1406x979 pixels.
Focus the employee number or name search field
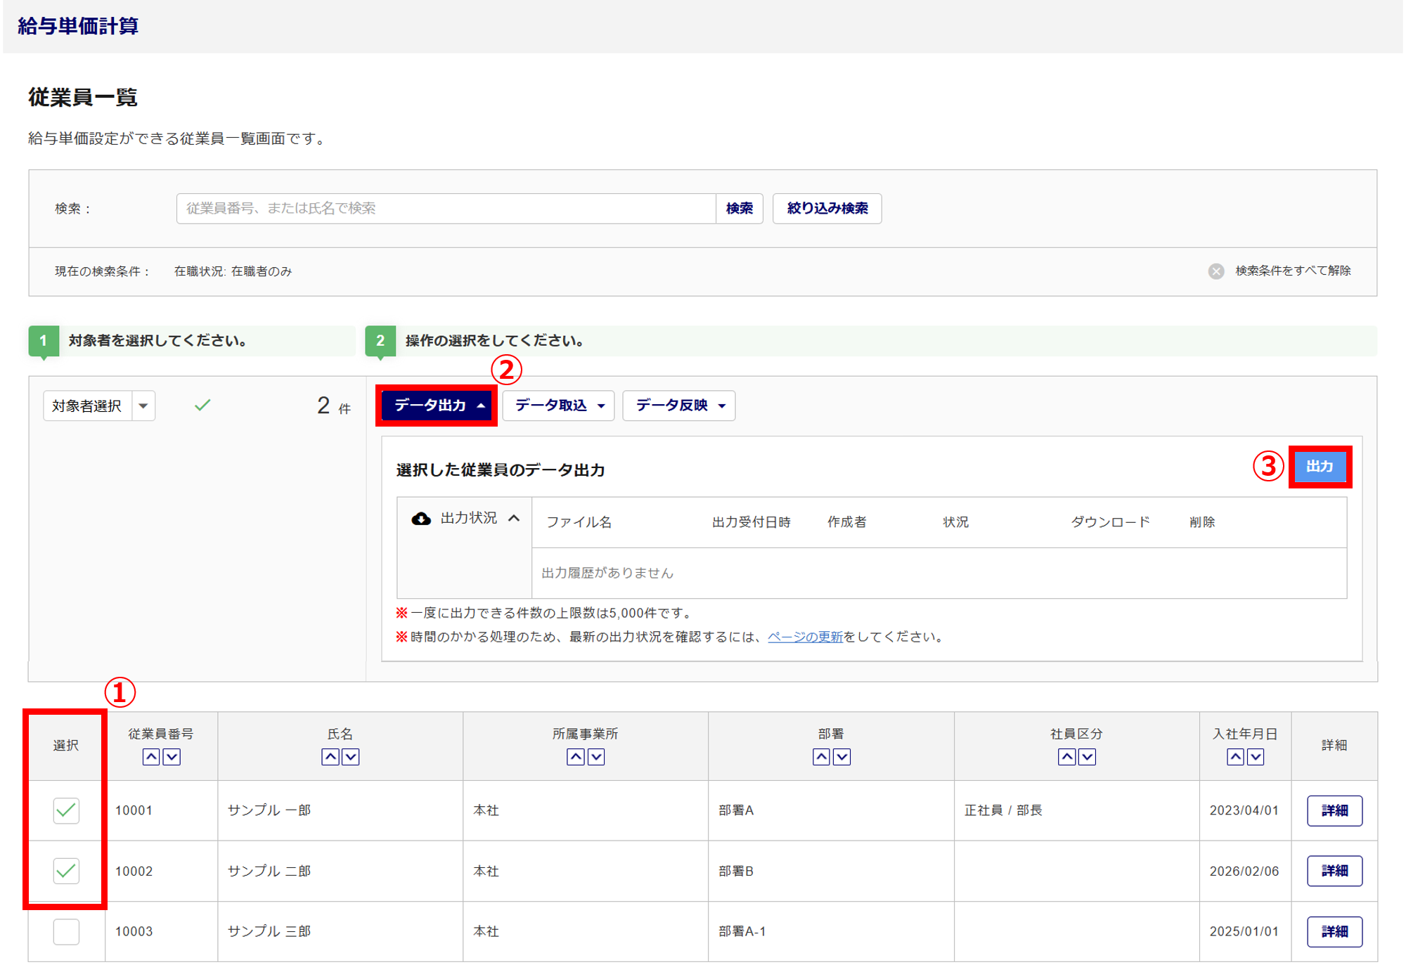point(446,209)
